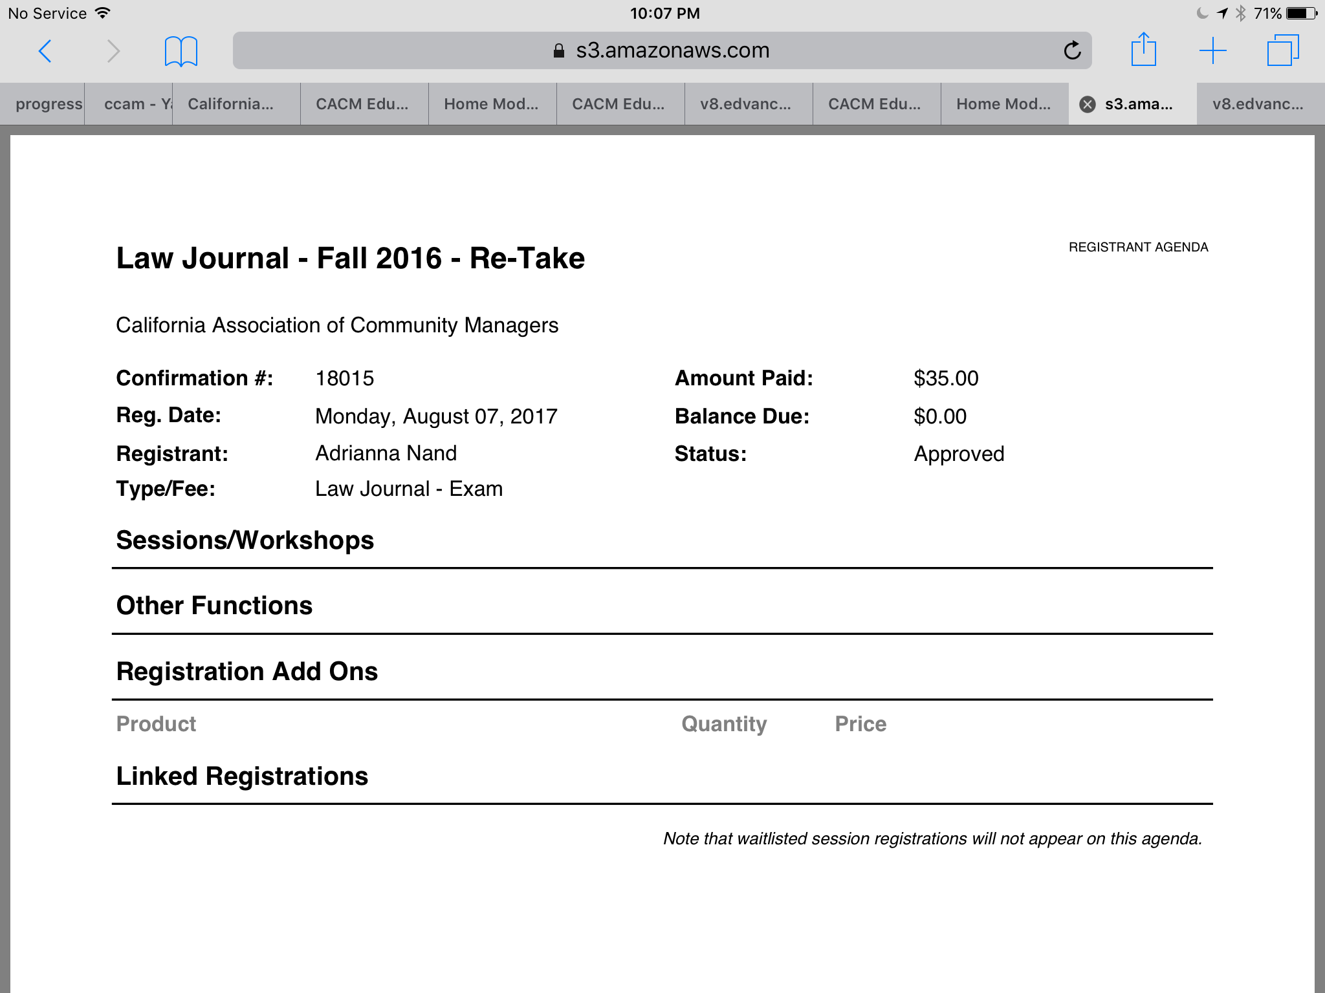This screenshot has width=1325, height=993.
Task: Switch to the last v8.edvanc... tab
Action: click(x=1258, y=104)
